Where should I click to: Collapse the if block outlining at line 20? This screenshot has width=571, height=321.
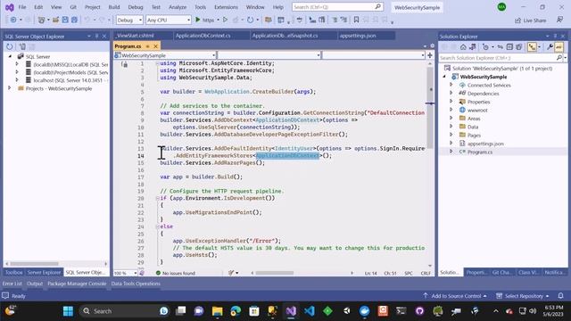point(157,198)
